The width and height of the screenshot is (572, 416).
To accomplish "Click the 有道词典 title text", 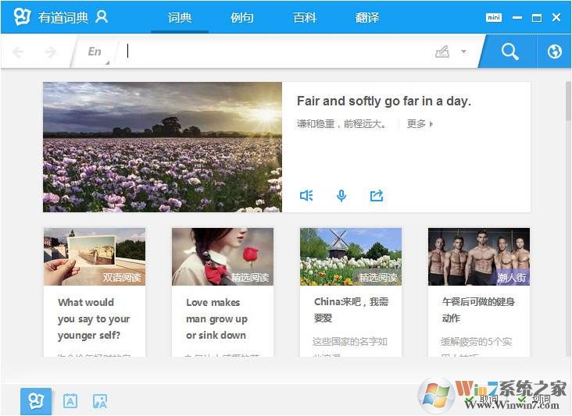I will tap(63, 17).
